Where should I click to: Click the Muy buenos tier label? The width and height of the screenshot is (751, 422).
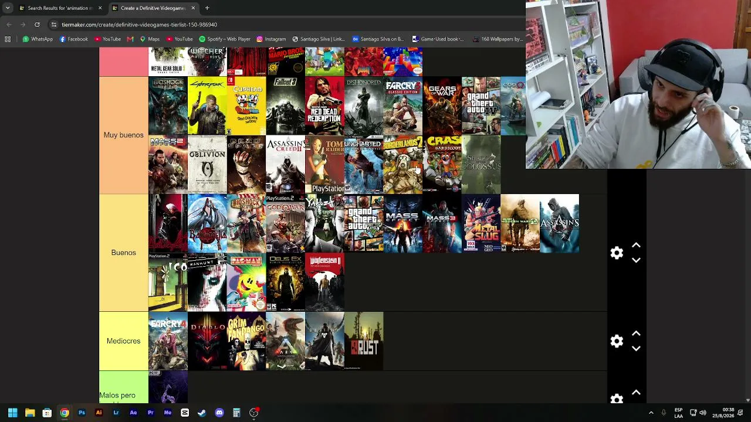point(123,135)
